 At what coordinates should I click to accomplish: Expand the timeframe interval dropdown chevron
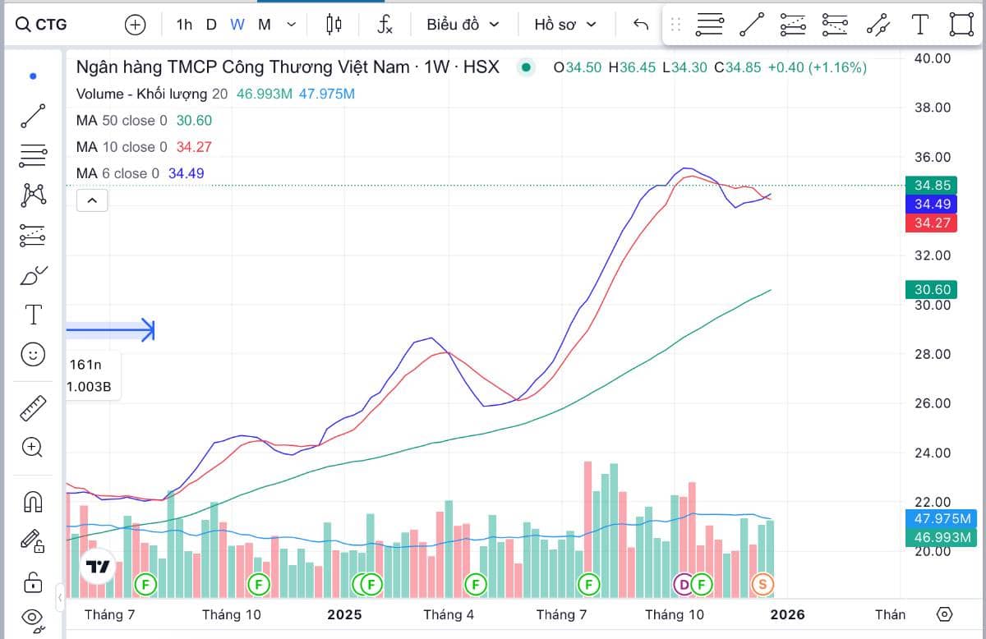[x=291, y=25]
